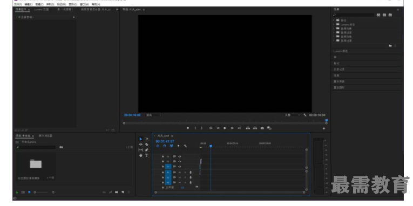The image size is (413, 206).
Task: Click the Lift button
Action: point(248,128)
